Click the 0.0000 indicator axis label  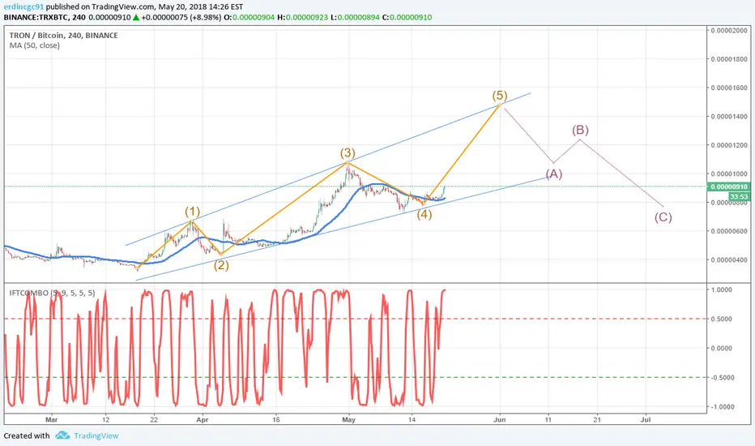click(721, 348)
